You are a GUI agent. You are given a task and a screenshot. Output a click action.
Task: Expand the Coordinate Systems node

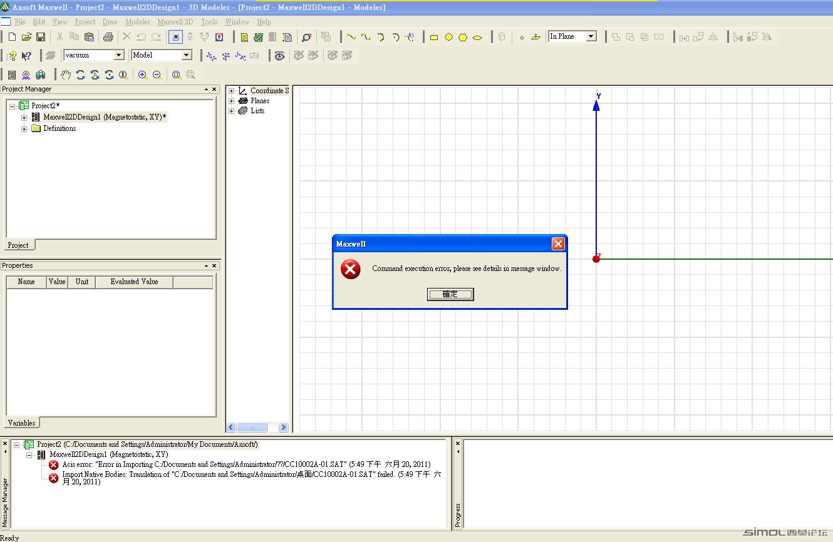pyautogui.click(x=231, y=91)
